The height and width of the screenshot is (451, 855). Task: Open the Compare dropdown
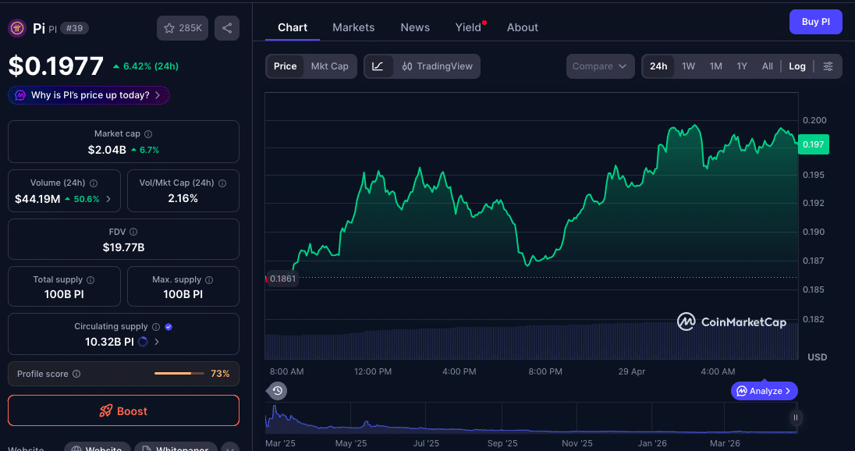click(600, 66)
